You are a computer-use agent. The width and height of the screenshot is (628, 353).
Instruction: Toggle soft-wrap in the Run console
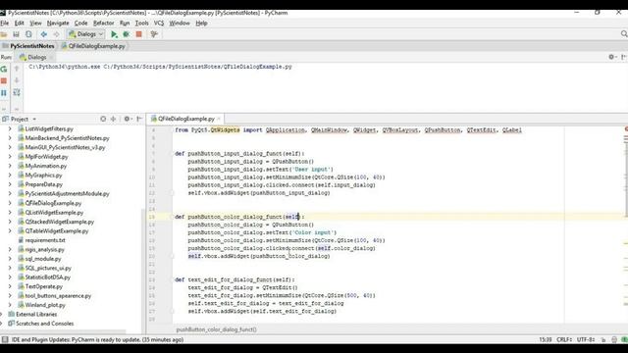click(17, 93)
